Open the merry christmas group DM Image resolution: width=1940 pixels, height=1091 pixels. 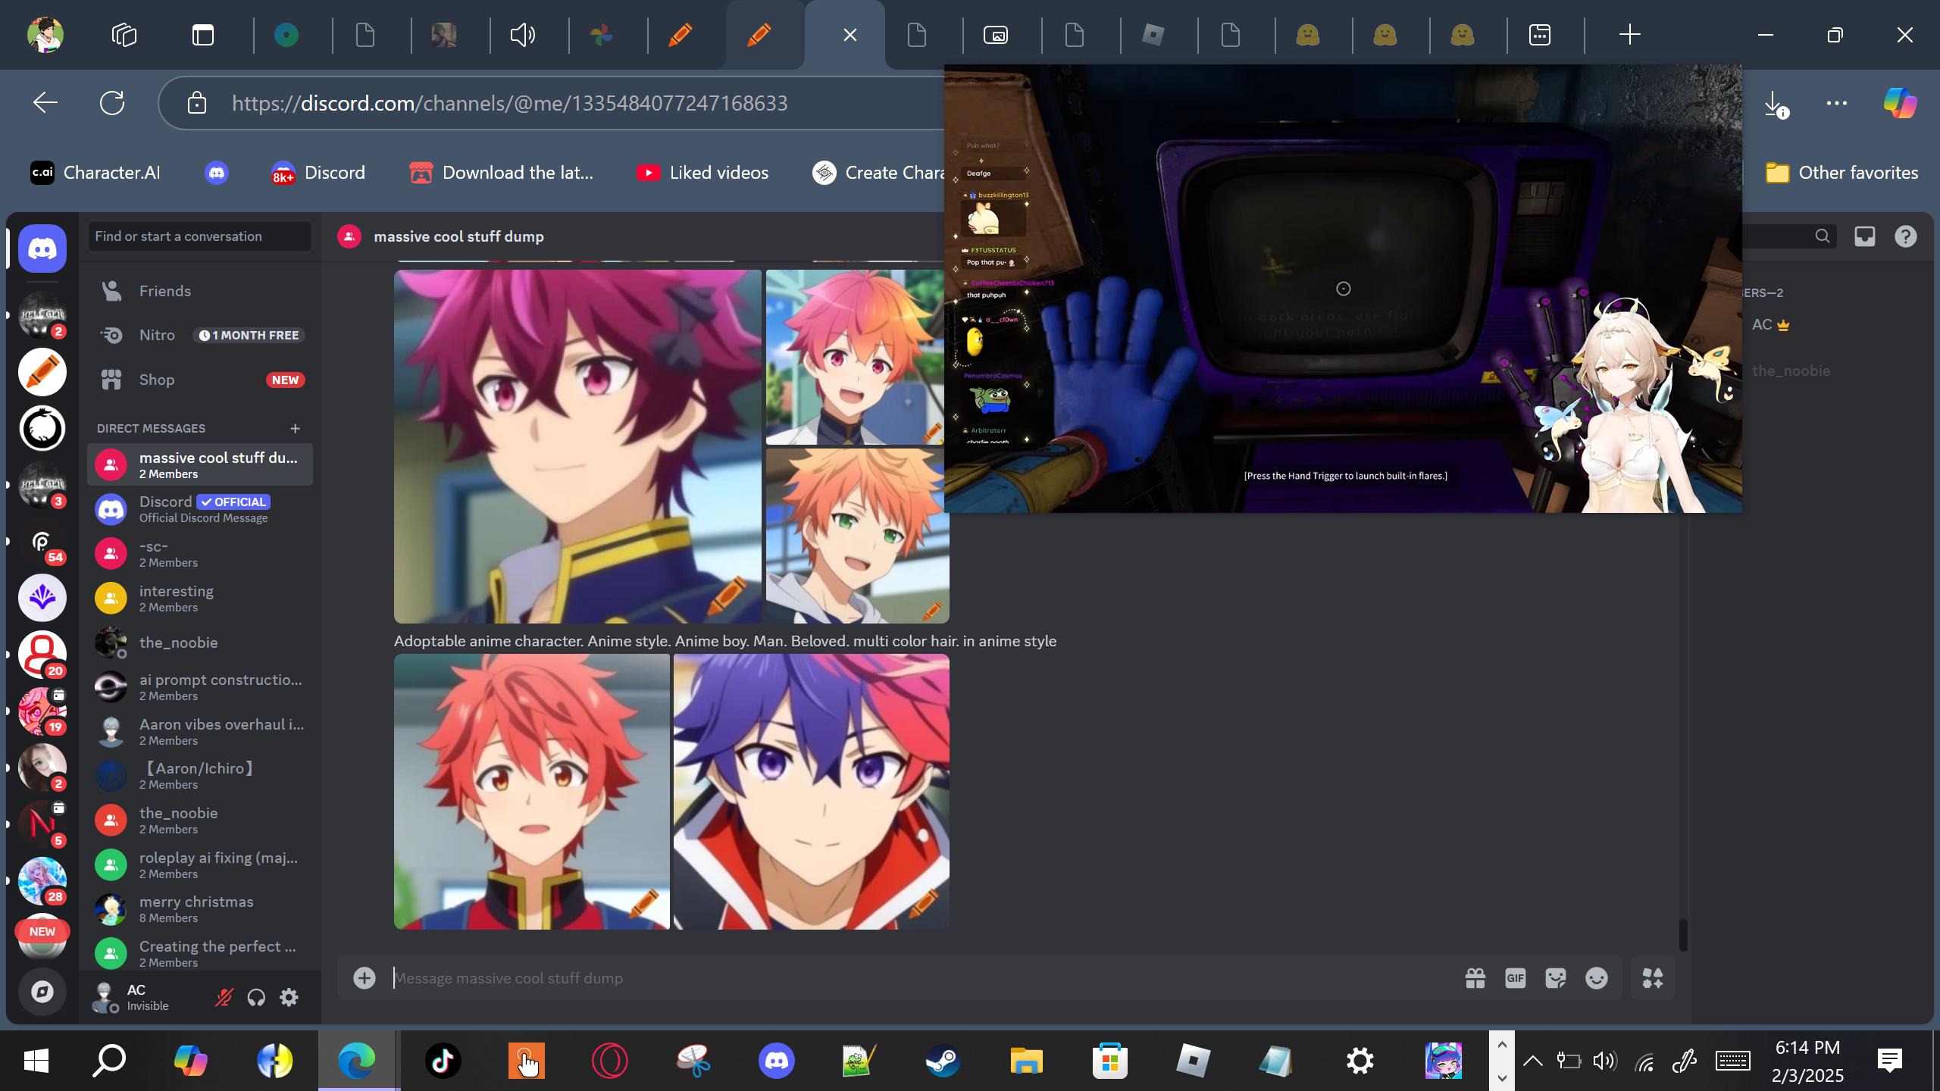pyautogui.click(x=200, y=909)
